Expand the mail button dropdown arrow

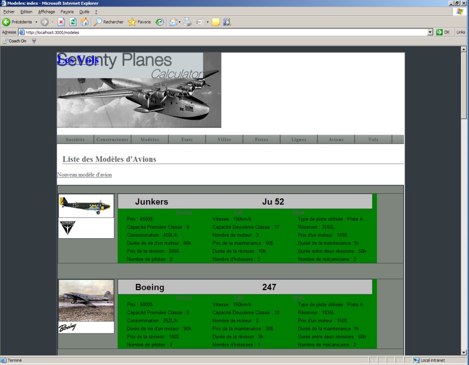point(180,22)
